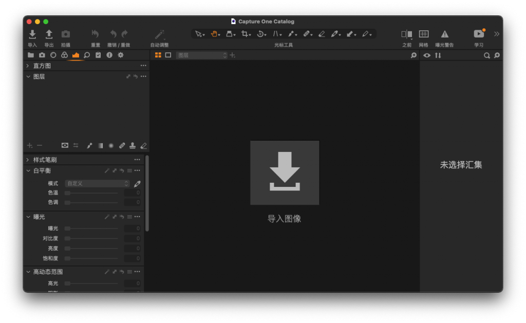
Task: Open the lens circle tool tab
Action: click(x=53, y=55)
